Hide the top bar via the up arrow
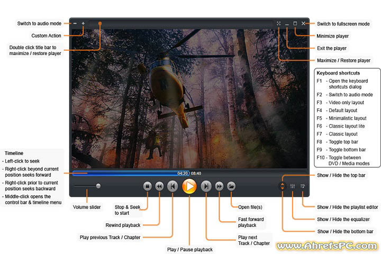 tap(283, 185)
